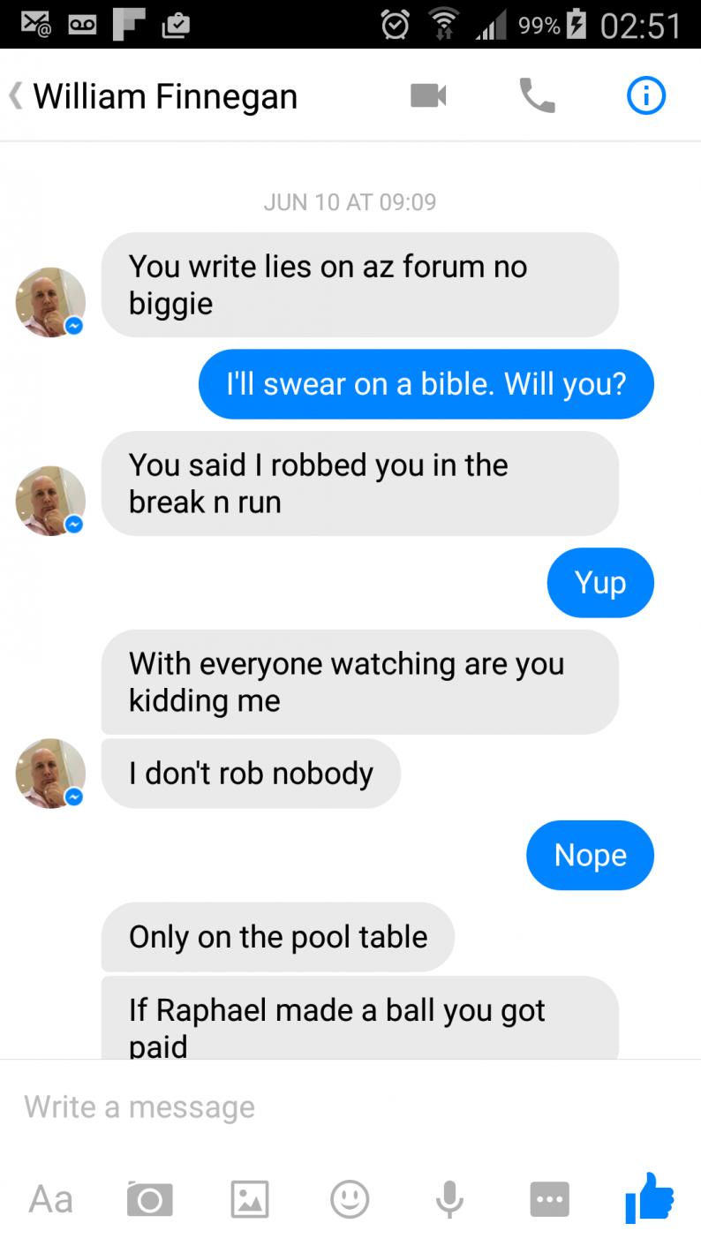Open the camera icon in the bottom bar
The image size is (701, 1246).
(149, 1199)
